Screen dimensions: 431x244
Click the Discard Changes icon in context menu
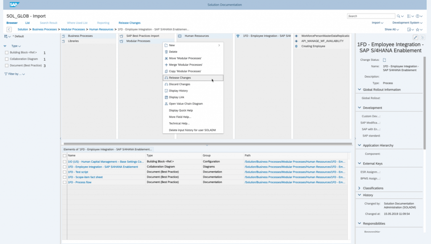point(166,84)
